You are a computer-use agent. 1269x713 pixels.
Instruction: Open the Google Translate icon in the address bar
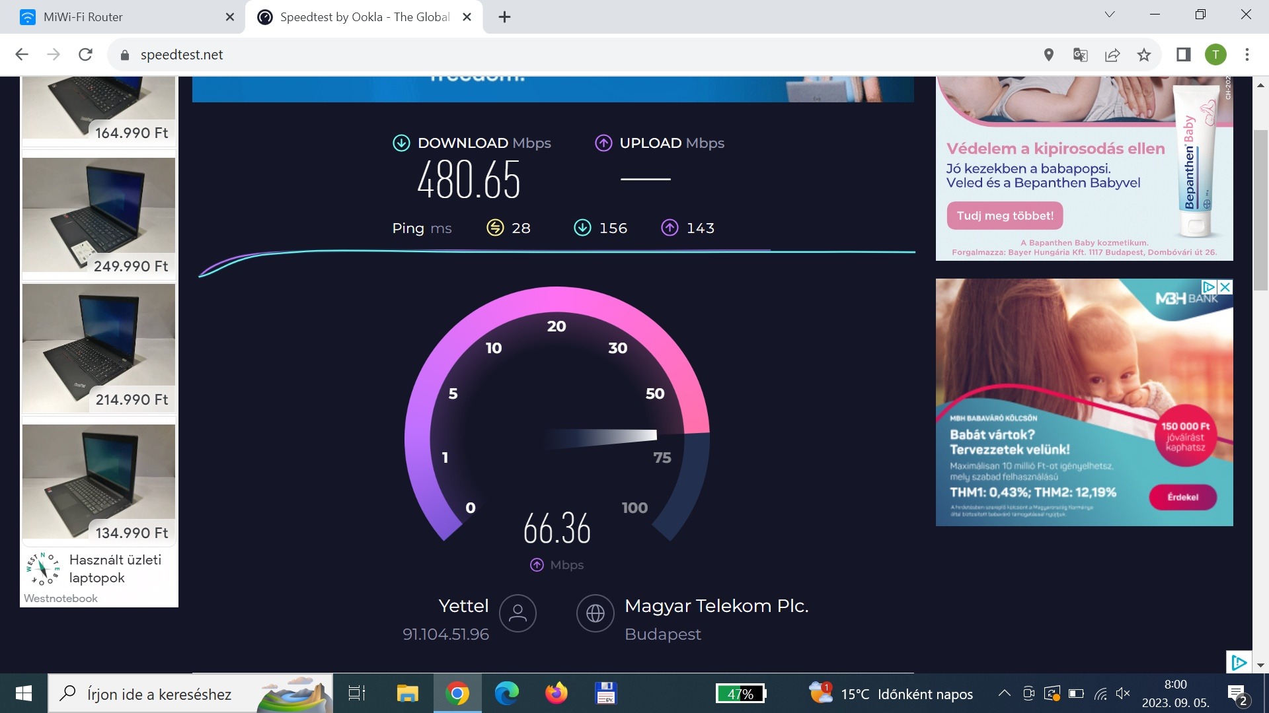(x=1081, y=55)
